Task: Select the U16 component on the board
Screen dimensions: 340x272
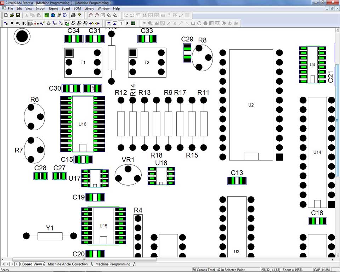Action: point(82,124)
